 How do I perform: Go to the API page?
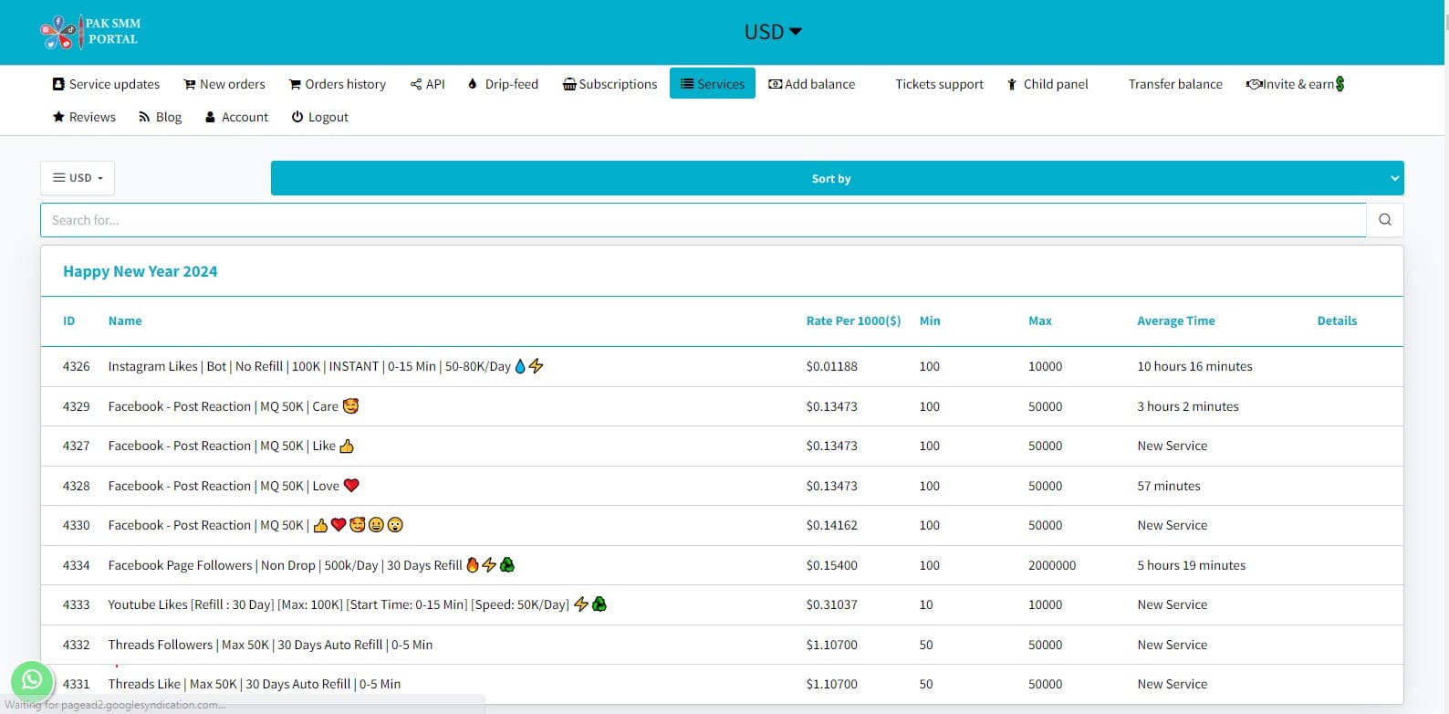[428, 84]
